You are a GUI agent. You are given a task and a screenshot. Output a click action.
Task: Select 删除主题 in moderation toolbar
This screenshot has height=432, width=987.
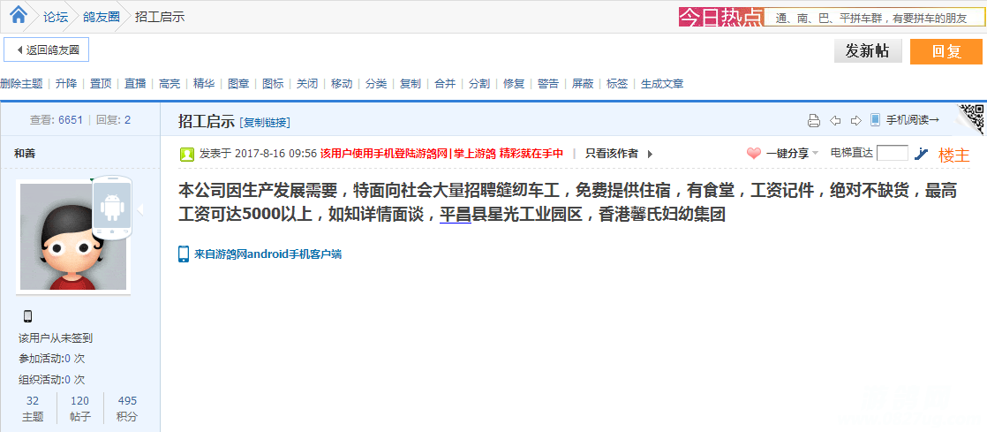pos(22,84)
